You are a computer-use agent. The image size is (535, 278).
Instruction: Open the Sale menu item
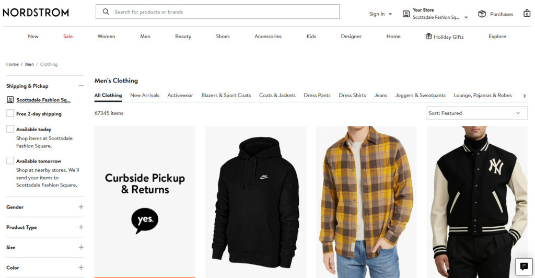(68, 36)
